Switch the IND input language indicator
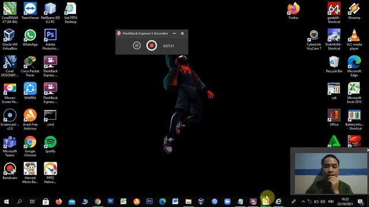Viewport: 369px width, 207px height. point(331,202)
